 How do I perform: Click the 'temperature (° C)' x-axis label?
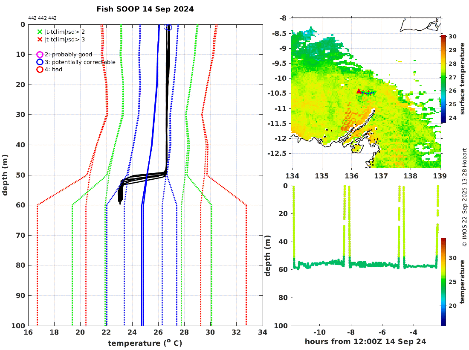[145, 343]
